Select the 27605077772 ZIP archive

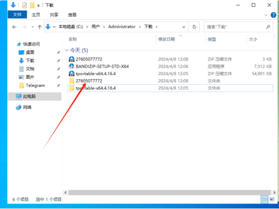(89, 59)
